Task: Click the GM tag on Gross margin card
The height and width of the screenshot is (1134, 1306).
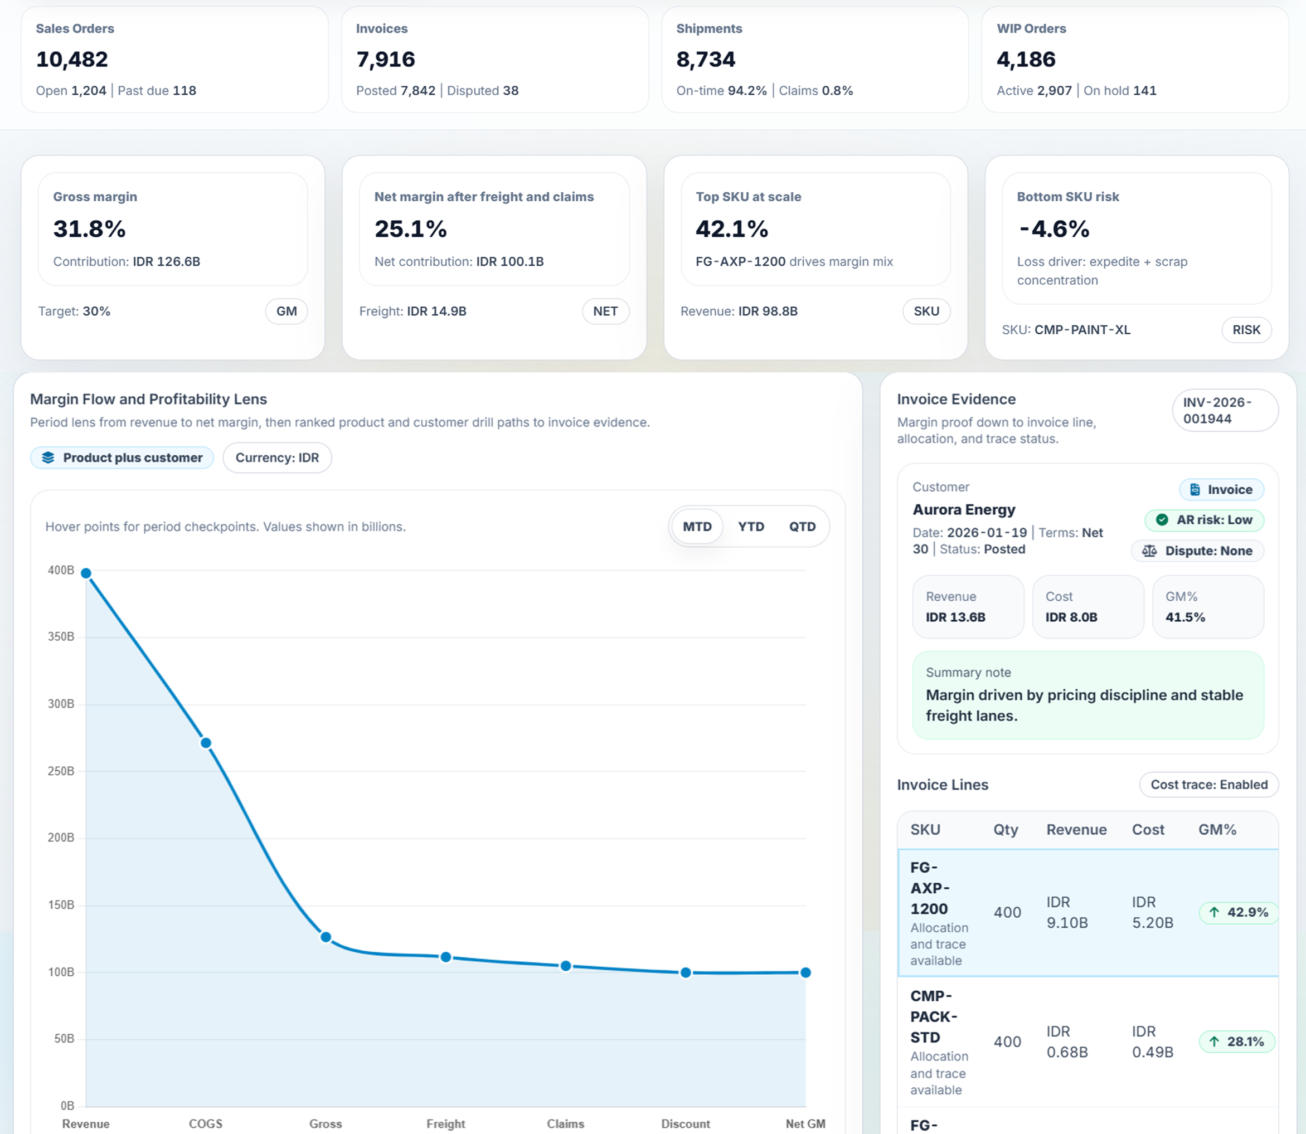Action: [286, 311]
